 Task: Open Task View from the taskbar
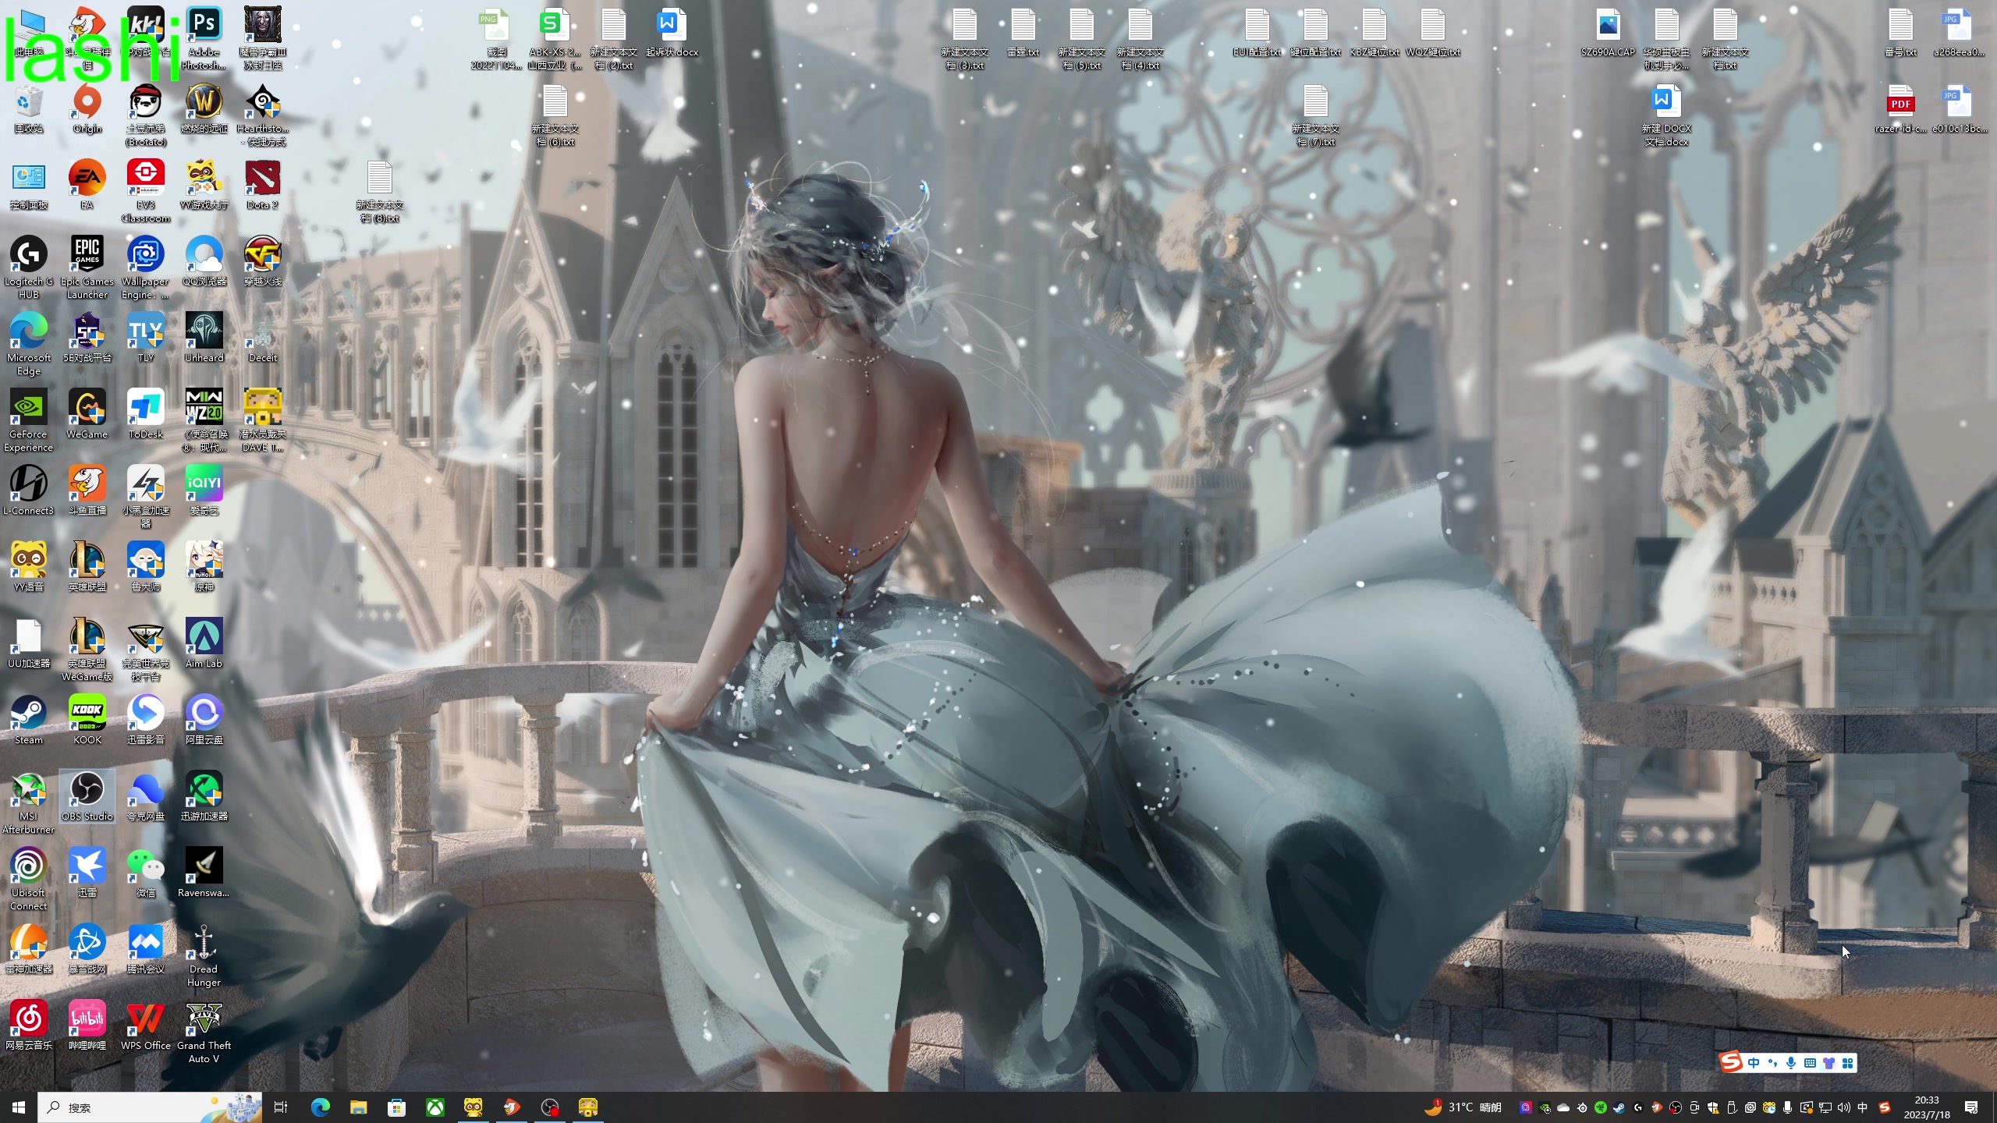pos(282,1107)
